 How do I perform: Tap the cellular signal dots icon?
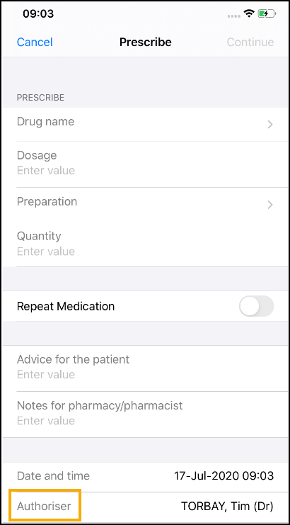(x=233, y=16)
